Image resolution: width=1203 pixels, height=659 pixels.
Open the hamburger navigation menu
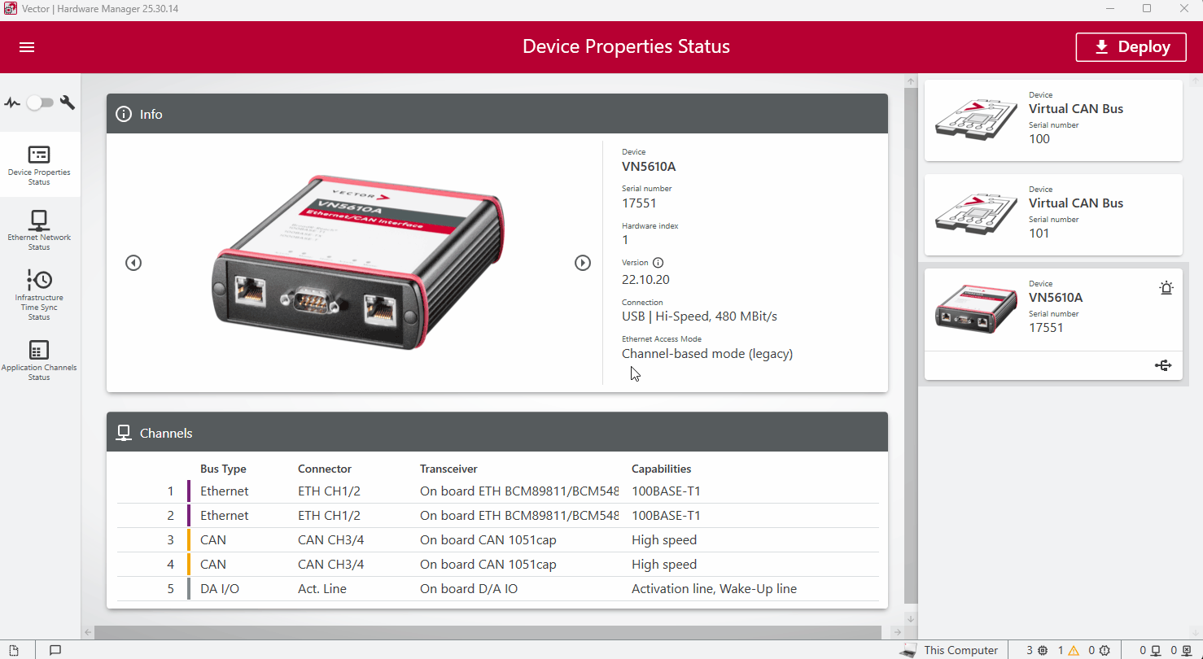[x=27, y=47]
